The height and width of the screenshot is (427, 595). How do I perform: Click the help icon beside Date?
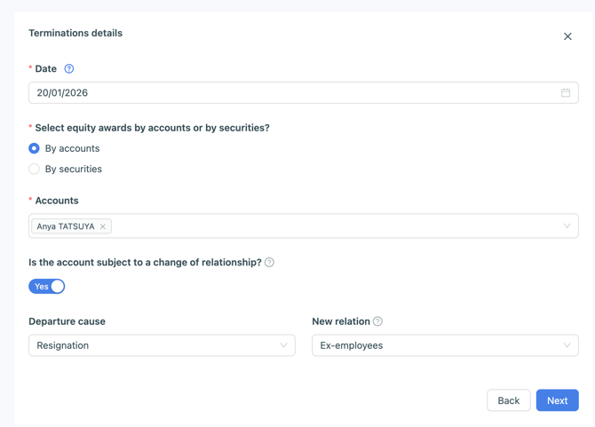click(69, 68)
